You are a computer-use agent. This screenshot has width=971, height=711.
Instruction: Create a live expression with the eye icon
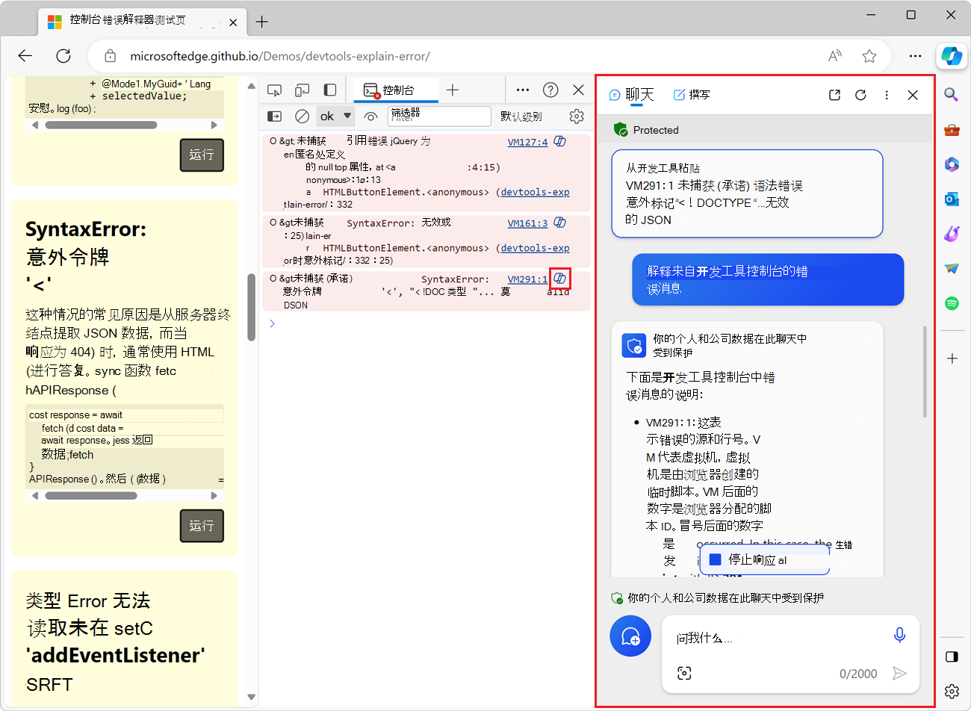(371, 116)
